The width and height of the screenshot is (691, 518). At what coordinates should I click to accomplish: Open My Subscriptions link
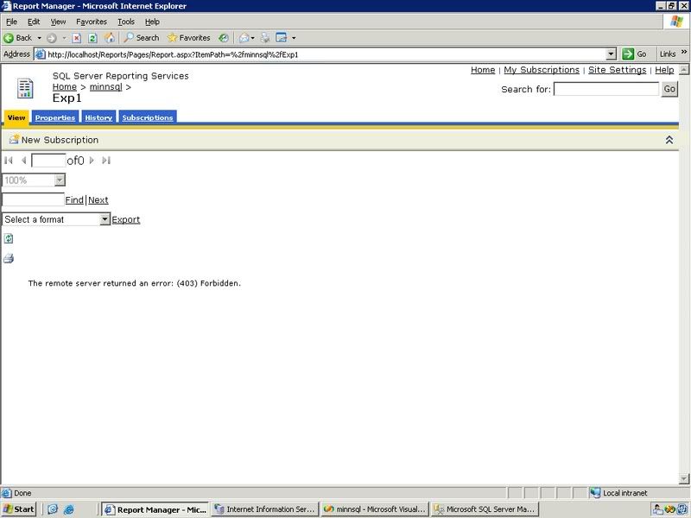coord(542,70)
